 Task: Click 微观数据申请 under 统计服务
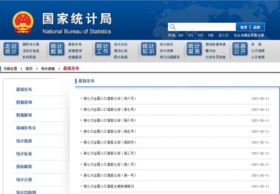click(215, 44)
